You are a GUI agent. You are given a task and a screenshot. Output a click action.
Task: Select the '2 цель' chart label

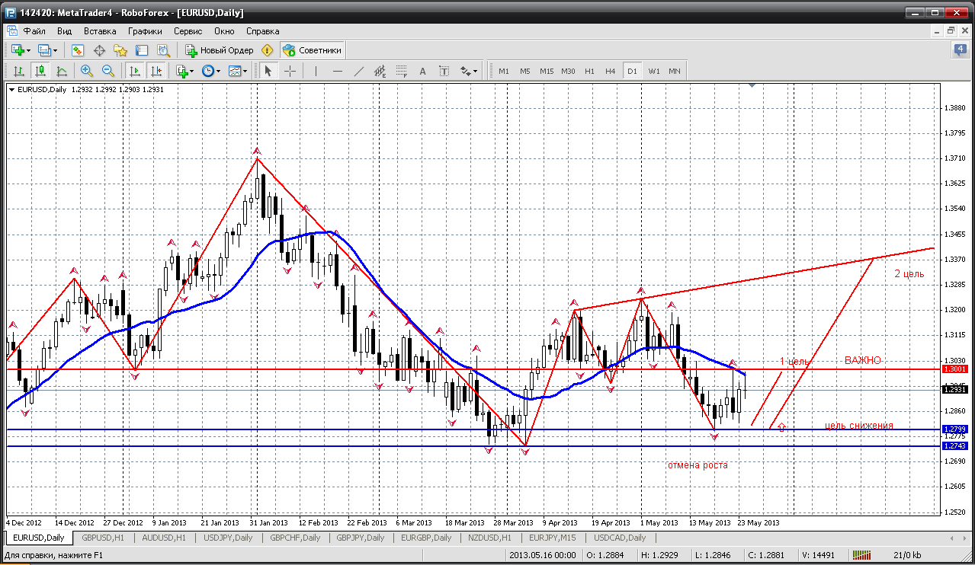(x=909, y=273)
